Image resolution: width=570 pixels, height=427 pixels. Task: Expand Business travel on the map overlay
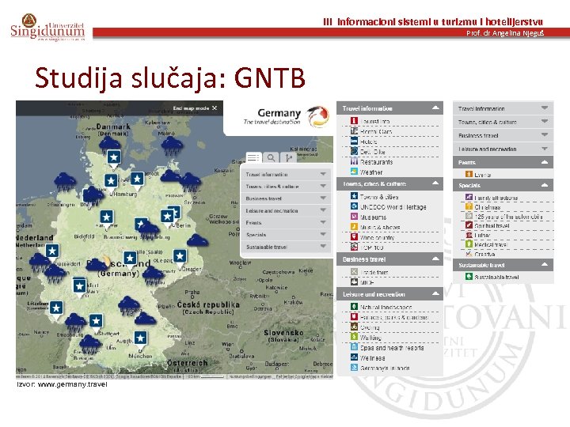tap(286, 198)
